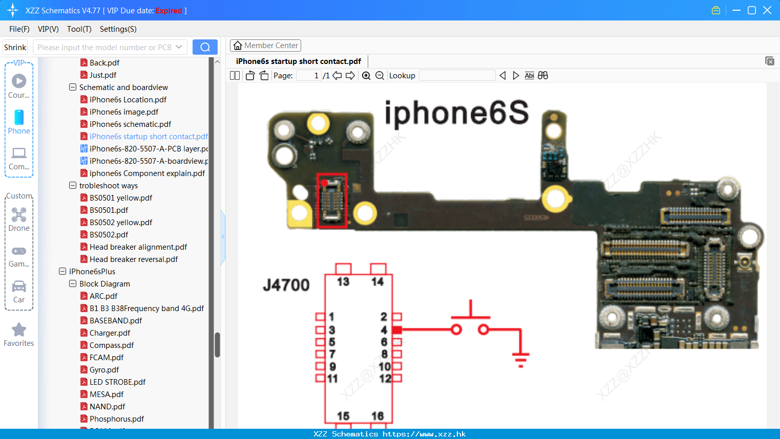780x439 pixels.
Task: Open model number dropdown arrow
Action: [179, 47]
